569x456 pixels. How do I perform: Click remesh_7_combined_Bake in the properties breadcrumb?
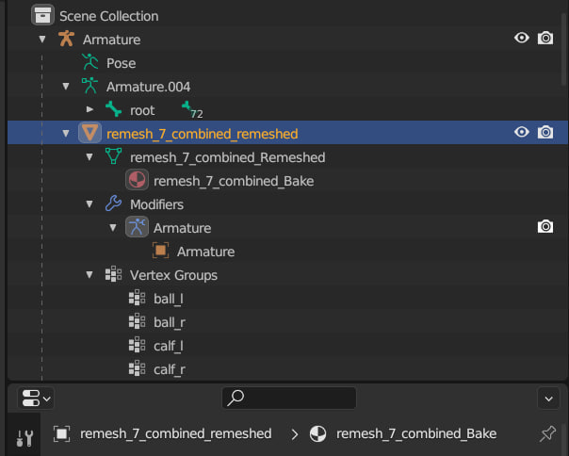click(415, 433)
